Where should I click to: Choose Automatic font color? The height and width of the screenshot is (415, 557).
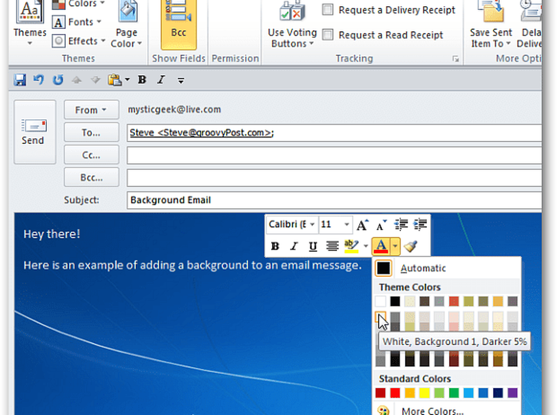coord(447,268)
